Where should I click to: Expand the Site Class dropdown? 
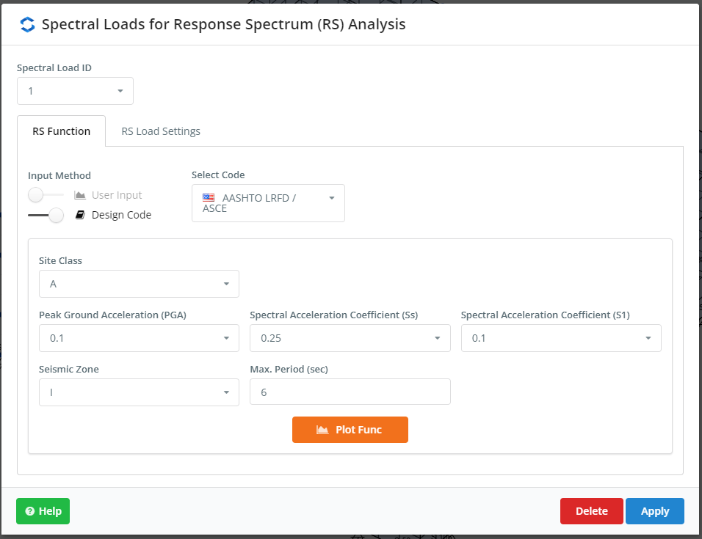(139, 284)
